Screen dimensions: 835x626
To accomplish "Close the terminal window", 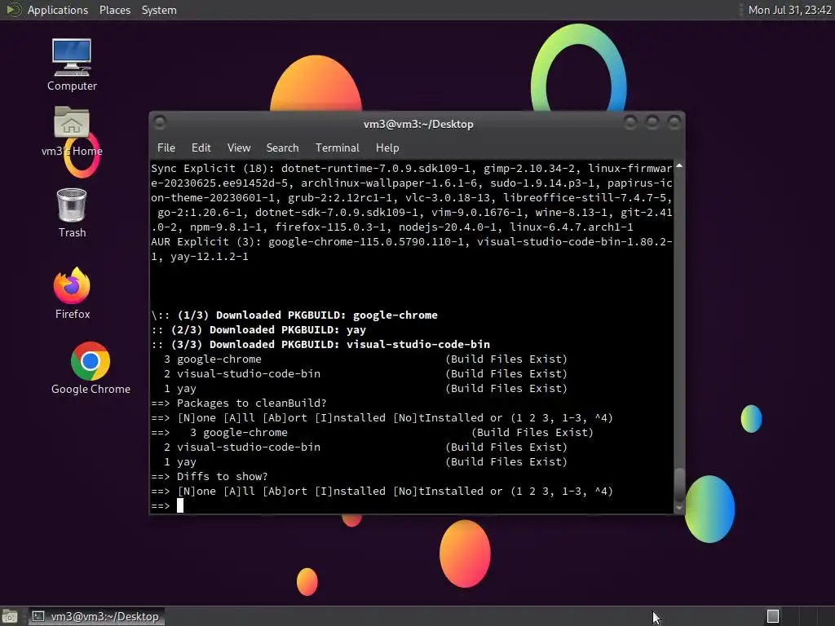I will click(674, 122).
